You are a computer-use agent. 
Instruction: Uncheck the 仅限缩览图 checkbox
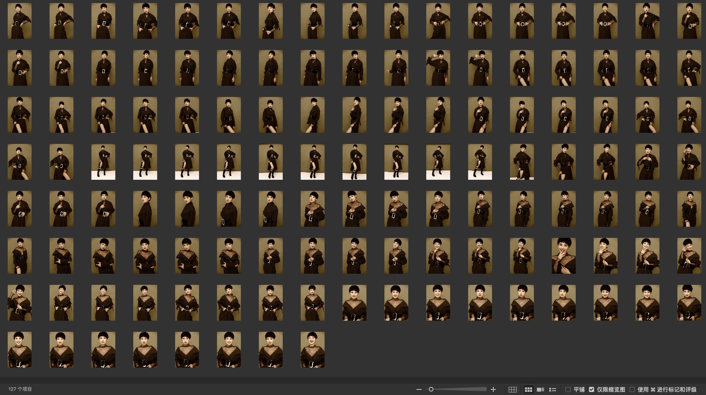tap(592, 389)
